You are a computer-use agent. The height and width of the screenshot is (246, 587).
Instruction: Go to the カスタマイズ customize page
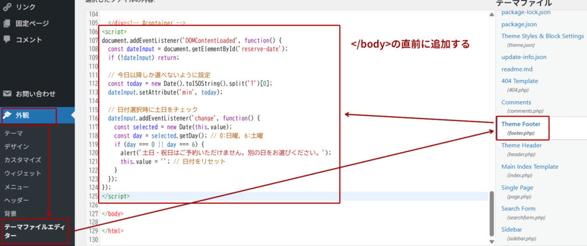22,160
